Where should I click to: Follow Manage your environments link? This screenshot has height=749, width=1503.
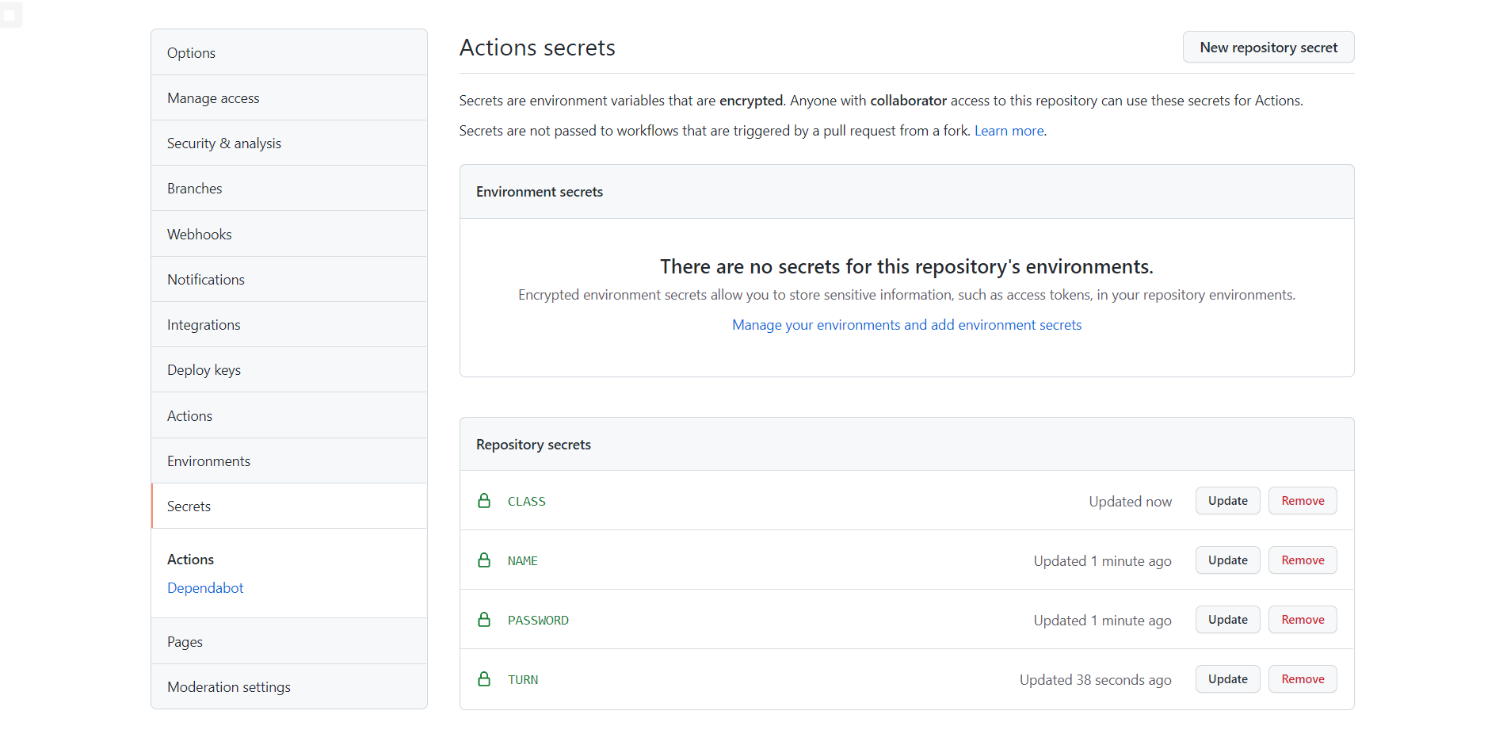point(906,325)
